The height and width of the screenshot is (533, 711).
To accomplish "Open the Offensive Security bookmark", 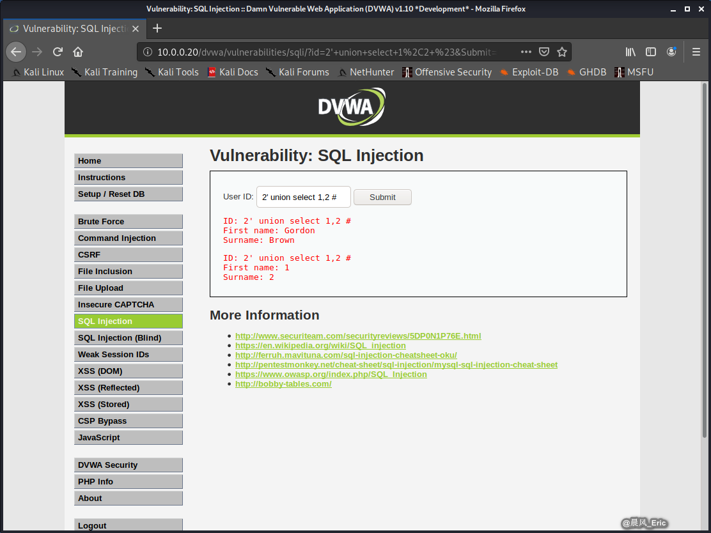I will pyautogui.click(x=447, y=72).
